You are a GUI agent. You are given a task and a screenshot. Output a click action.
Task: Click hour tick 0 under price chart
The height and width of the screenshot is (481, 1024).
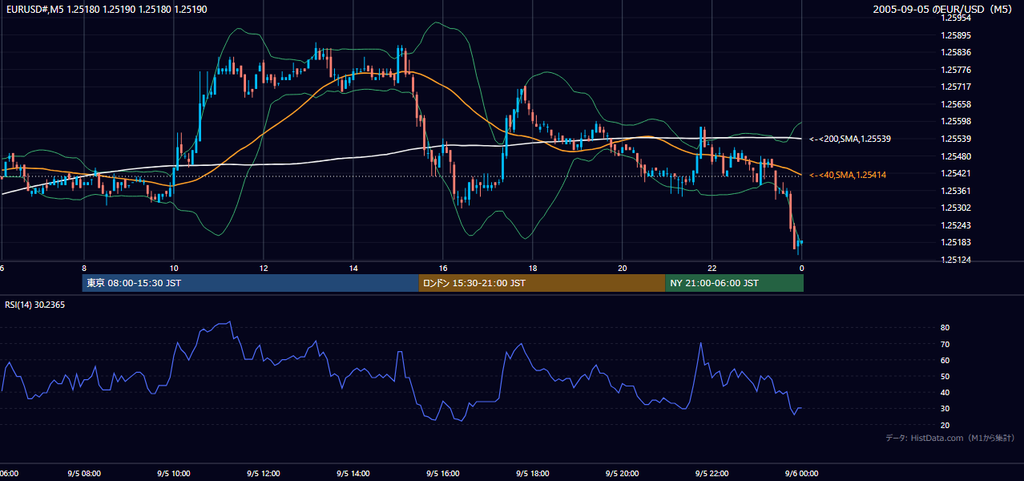[x=801, y=268]
